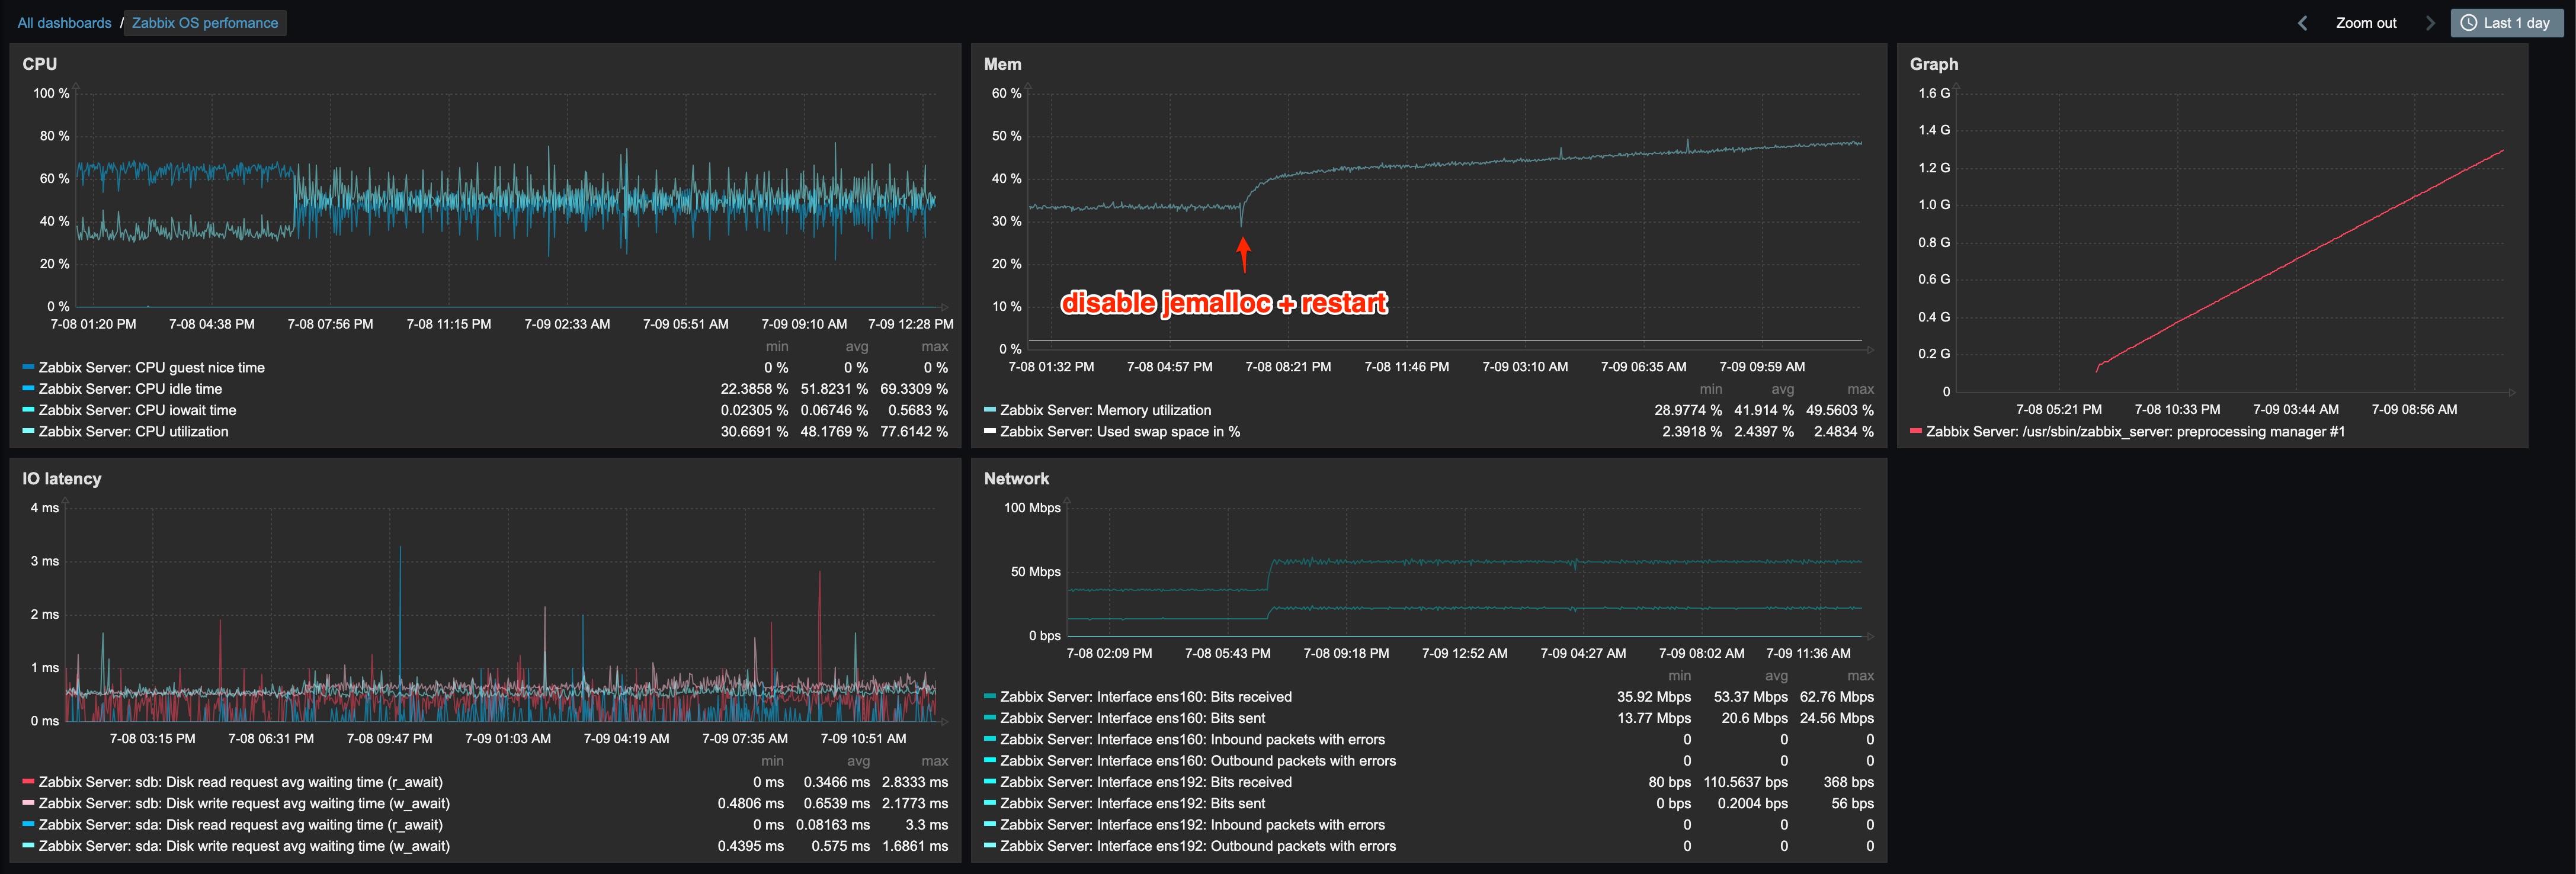Image resolution: width=2576 pixels, height=874 pixels.
Task: Select ens160 Bits received legend entry
Action: click(1146, 697)
